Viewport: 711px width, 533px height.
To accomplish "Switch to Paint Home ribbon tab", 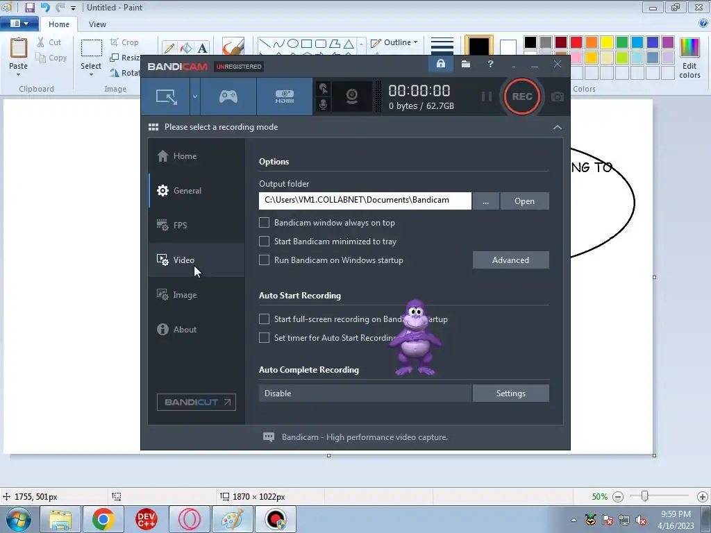I will point(59,24).
